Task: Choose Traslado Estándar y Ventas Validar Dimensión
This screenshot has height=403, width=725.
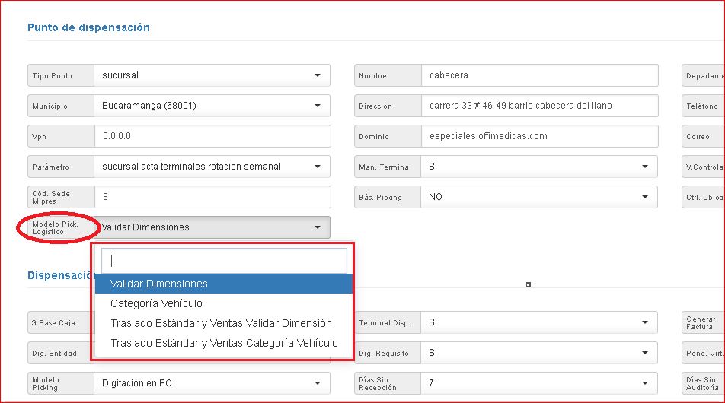Action: tap(224, 323)
